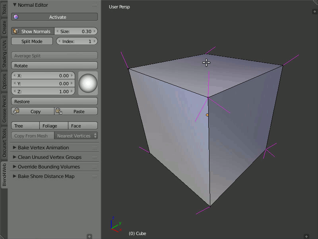The height and width of the screenshot is (239, 318).
Task: Click the XYZ axis gizmo in viewport
Action: tap(116, 225)
